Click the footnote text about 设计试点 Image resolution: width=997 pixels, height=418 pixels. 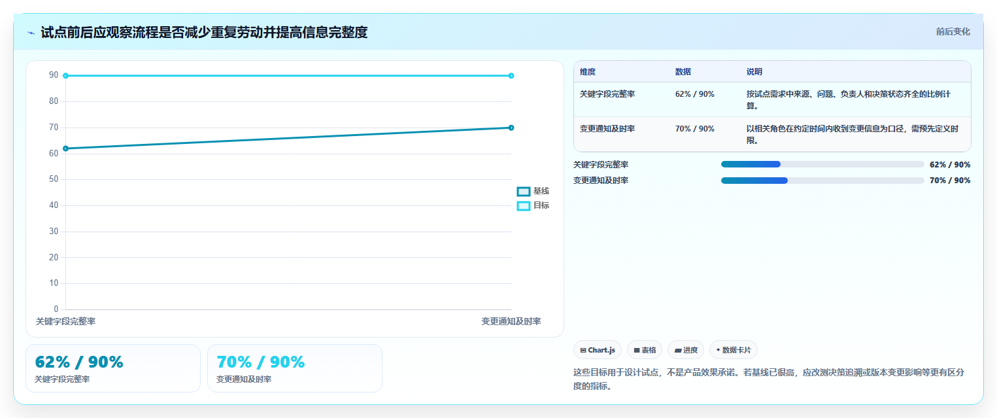[769, 379]
